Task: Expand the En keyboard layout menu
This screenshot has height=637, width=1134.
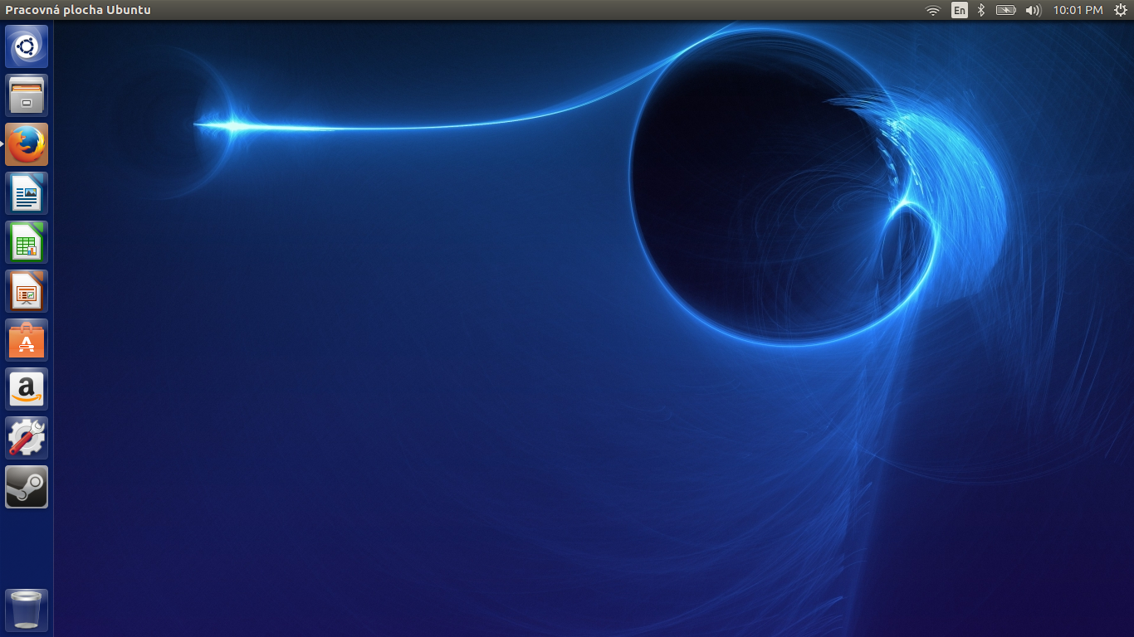Action: pos(960,10)
